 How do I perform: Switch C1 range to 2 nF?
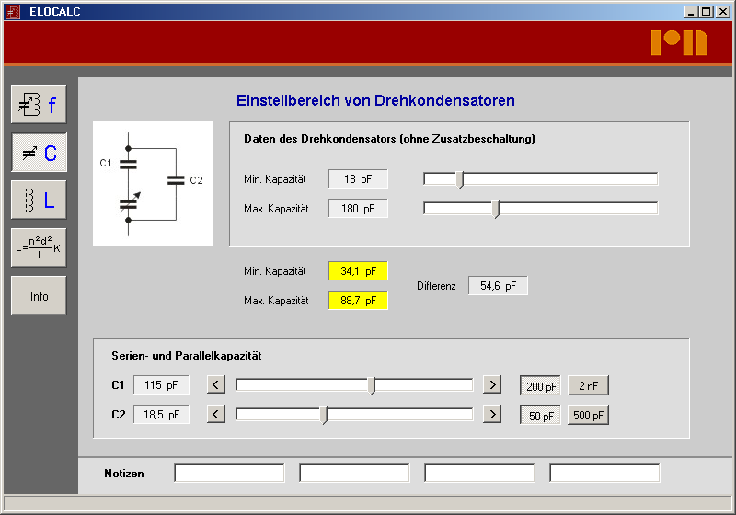coord(588,386)
